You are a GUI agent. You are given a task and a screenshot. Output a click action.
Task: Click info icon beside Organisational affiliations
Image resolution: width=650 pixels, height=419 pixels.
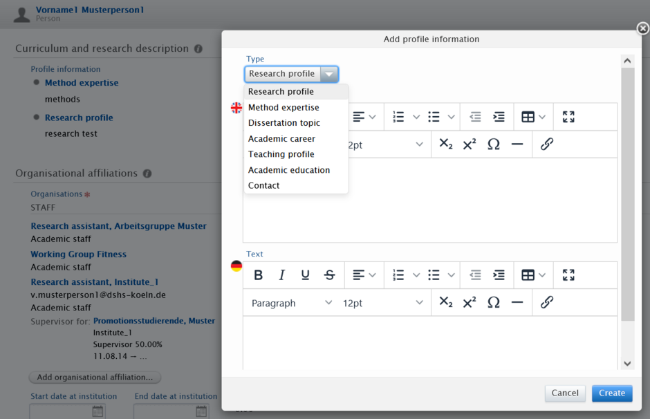point(147,174)
